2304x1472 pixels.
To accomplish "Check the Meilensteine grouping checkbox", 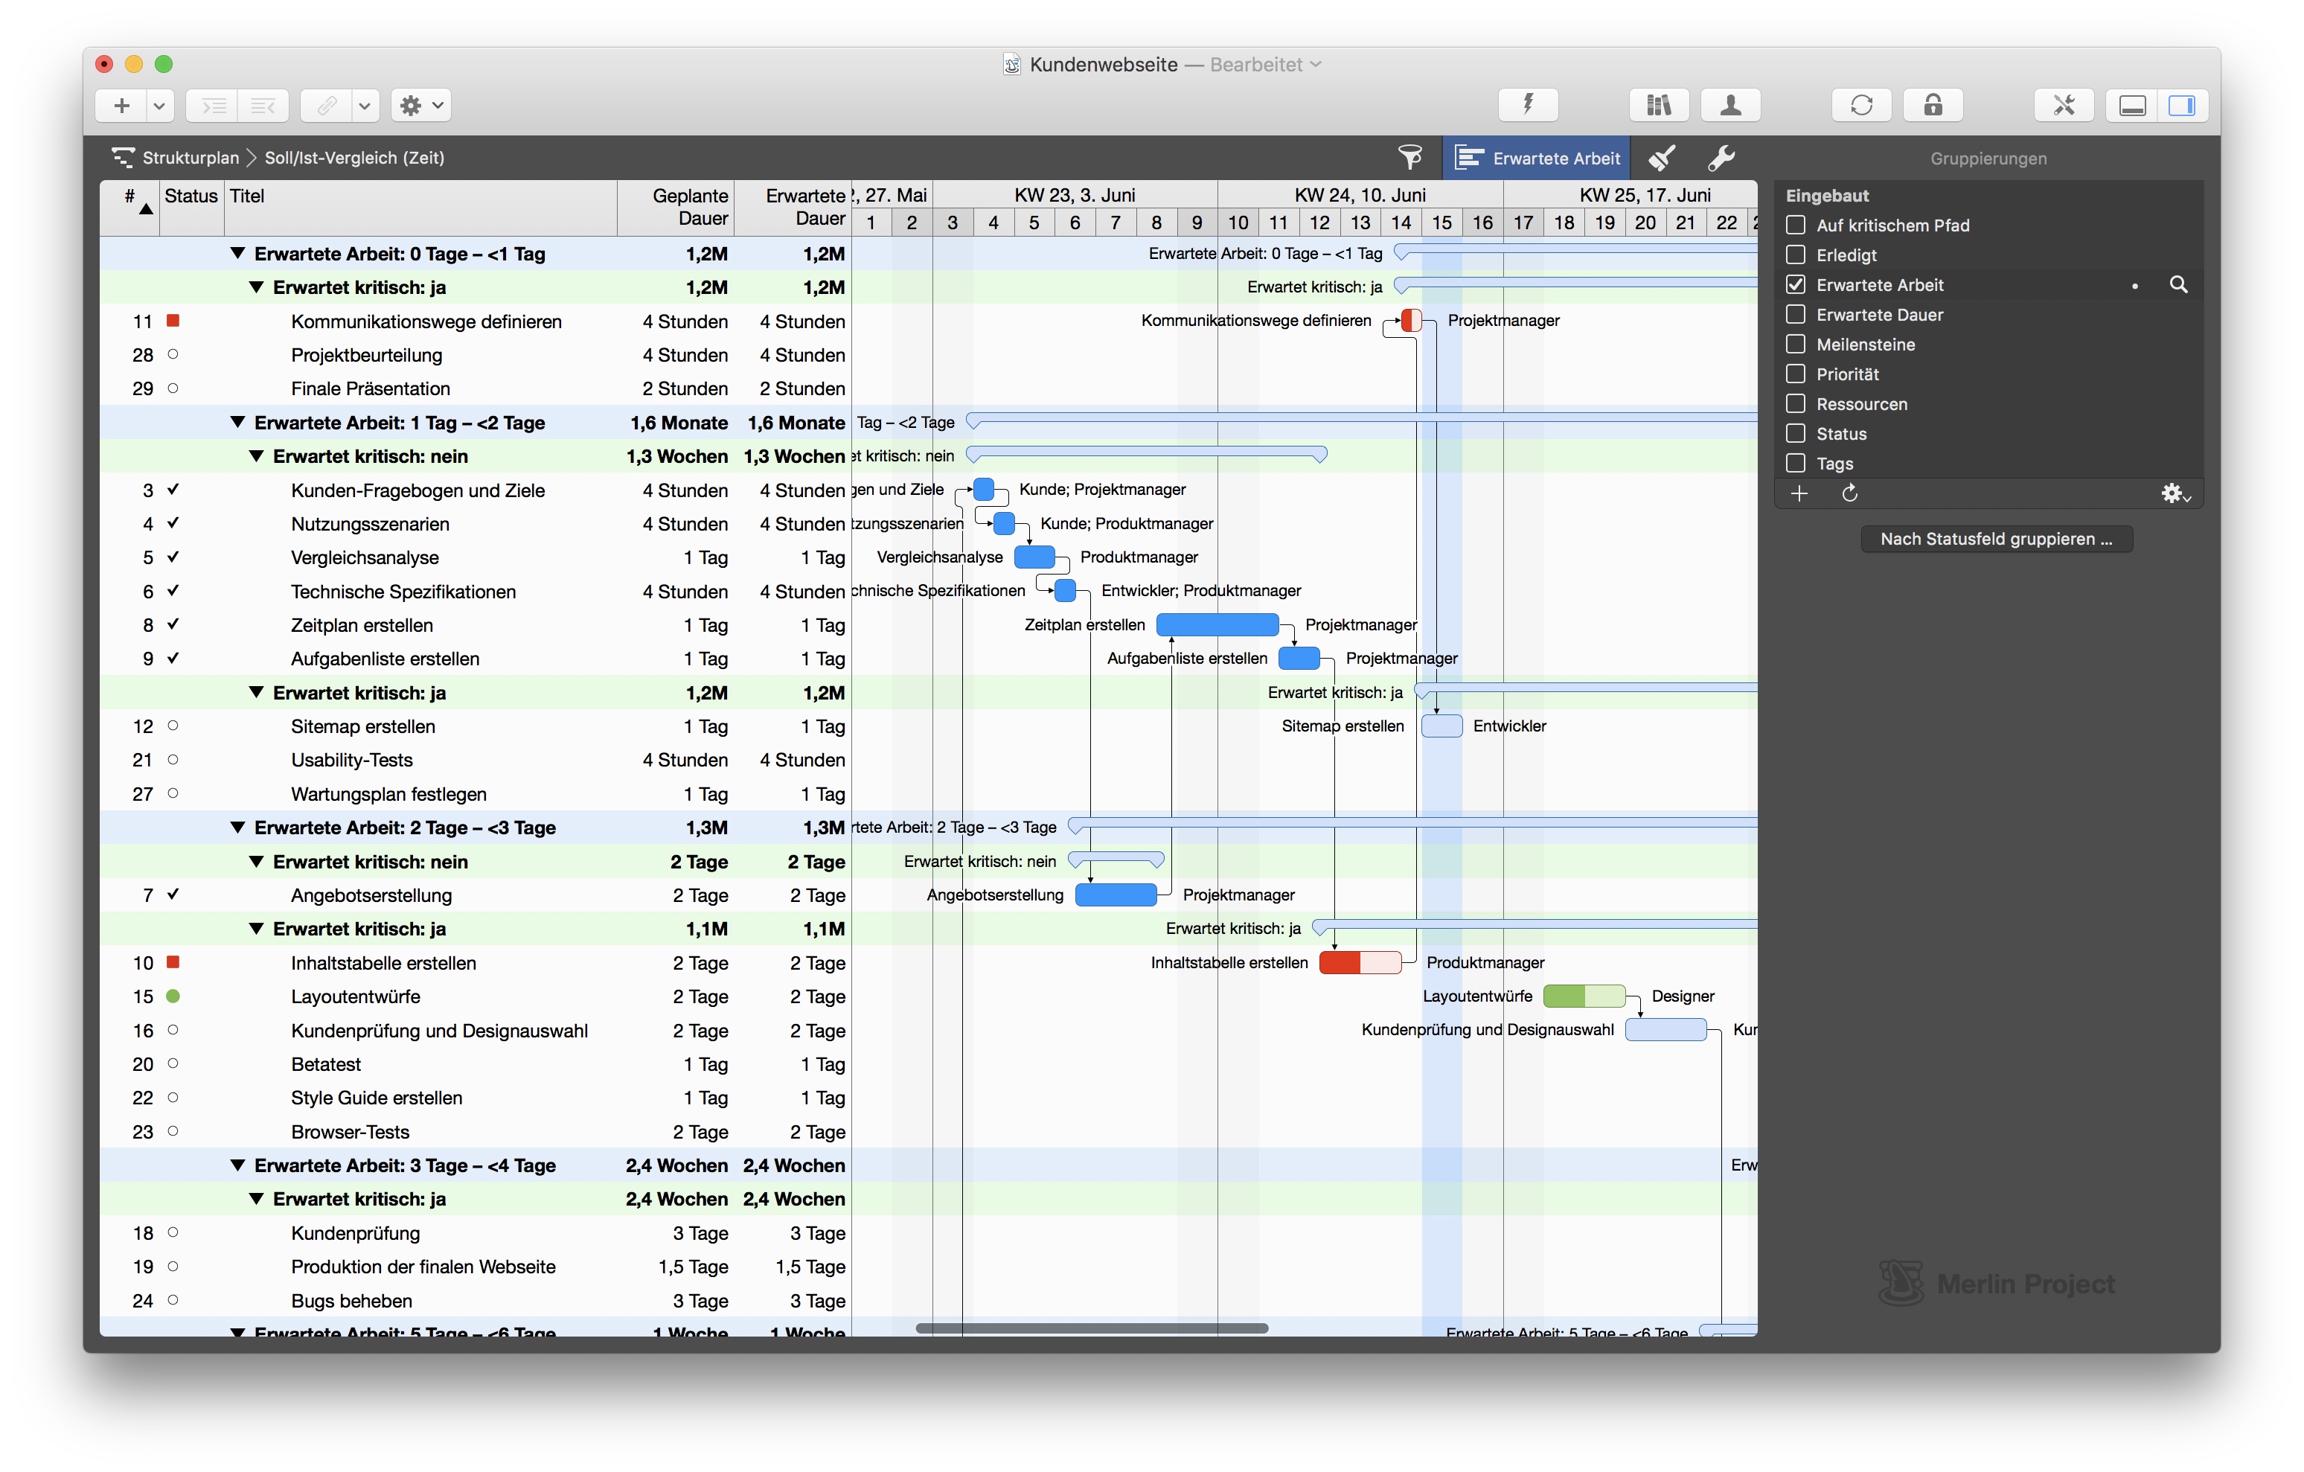I will tap(1796, 344).
